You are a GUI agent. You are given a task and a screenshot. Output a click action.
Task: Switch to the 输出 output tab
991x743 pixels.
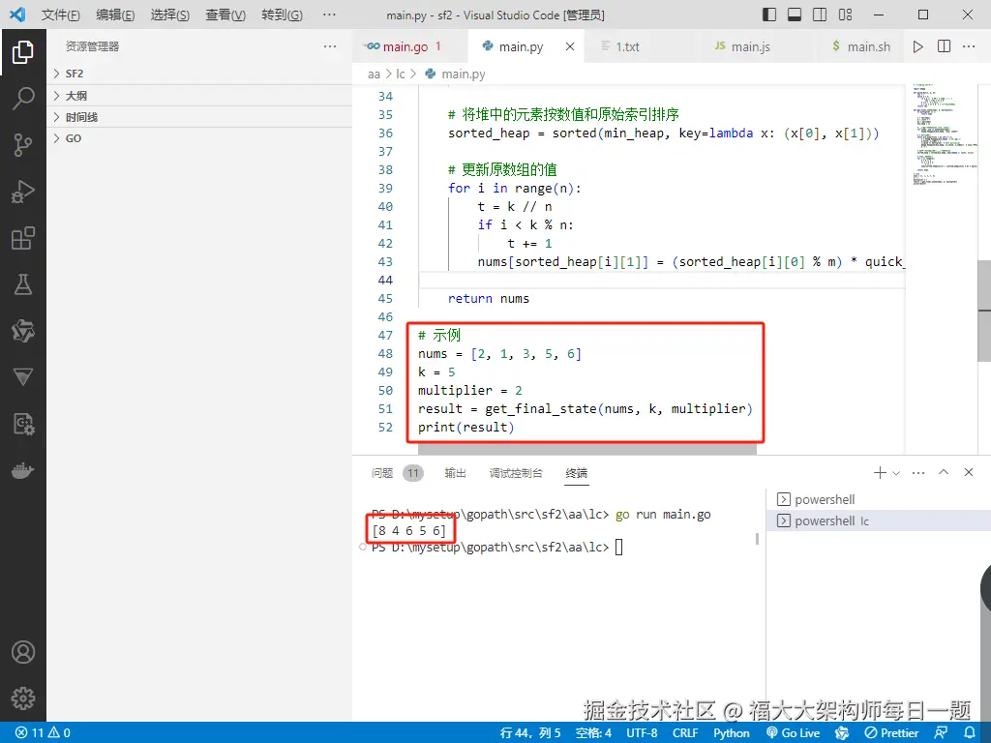click(455, 472)
